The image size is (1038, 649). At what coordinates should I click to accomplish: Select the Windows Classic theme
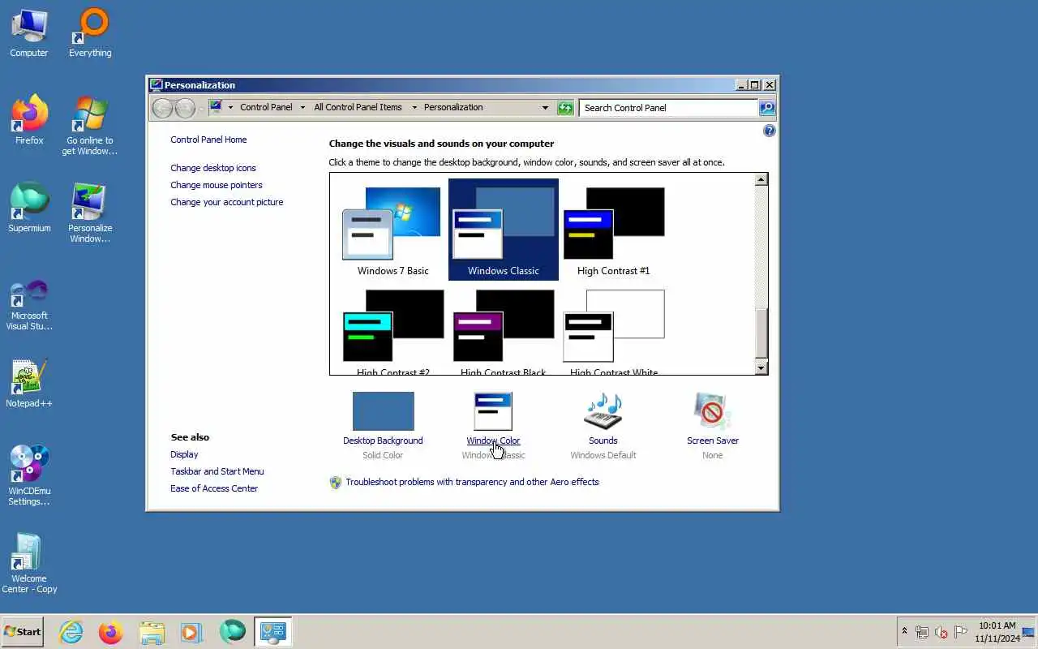504,230
